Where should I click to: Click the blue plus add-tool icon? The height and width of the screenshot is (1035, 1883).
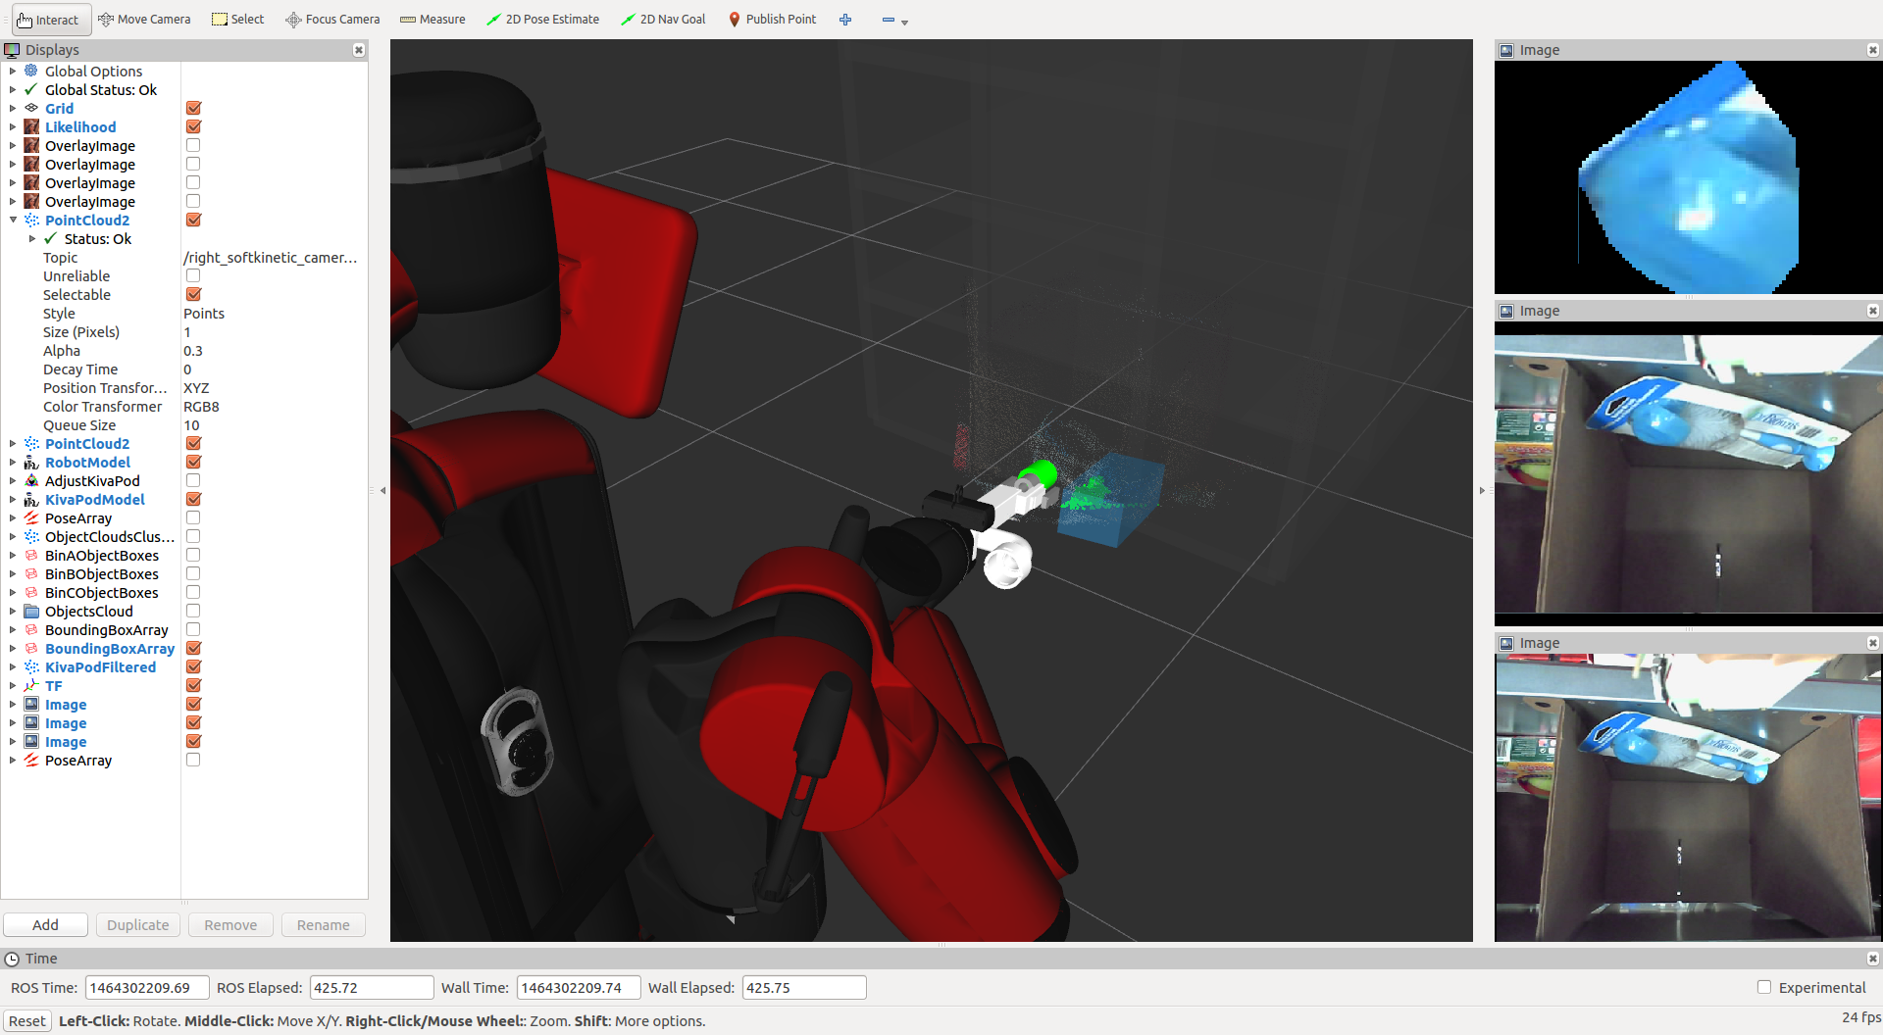point(845,20)
